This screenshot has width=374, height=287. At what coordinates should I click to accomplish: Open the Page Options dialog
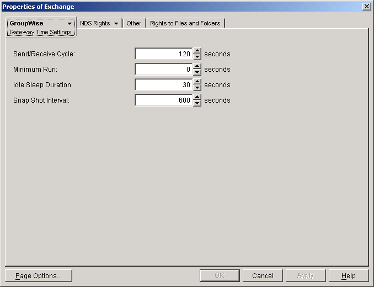(39, 276)
